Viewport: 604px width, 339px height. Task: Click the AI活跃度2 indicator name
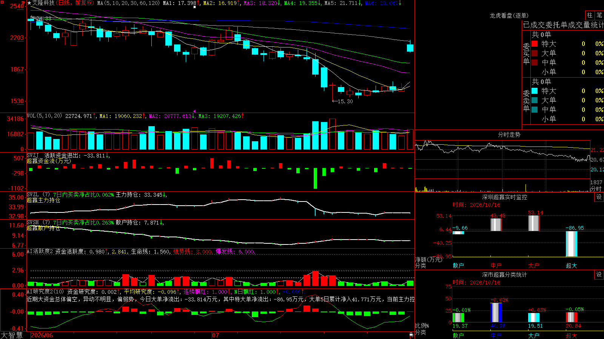tap(40, 251)
